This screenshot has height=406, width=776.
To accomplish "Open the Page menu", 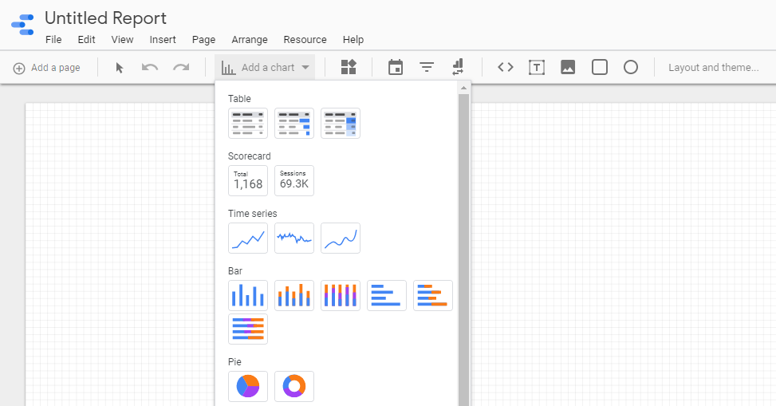I will [x=203, y=40].
